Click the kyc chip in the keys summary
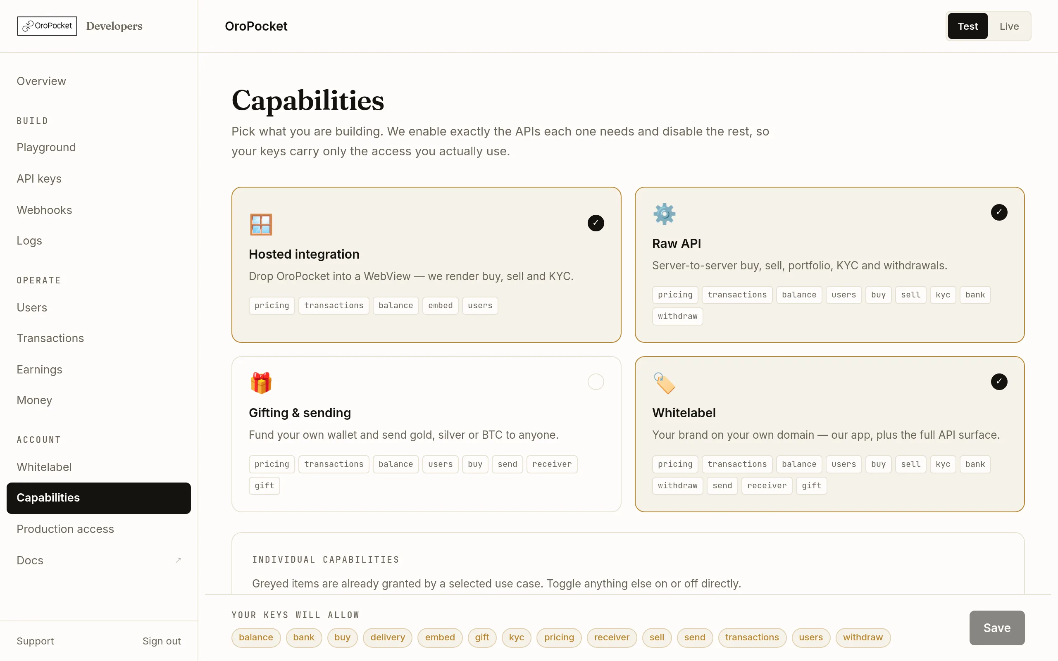1058x661 pixels. [516, 637]
